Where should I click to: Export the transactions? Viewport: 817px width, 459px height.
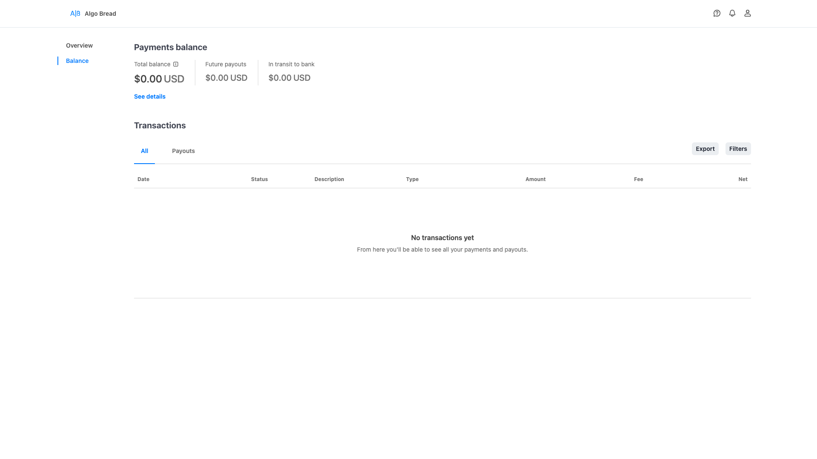tap(705, 149)
